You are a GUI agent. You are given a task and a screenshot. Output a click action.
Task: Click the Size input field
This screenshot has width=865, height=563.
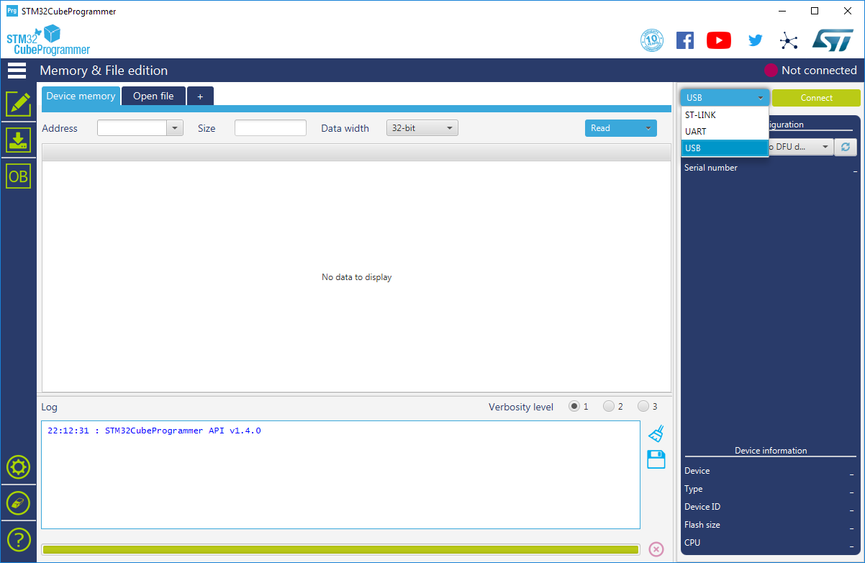(271, 128)
